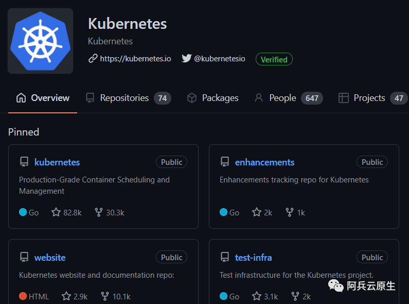409x304 pixels.
Task: Switch to the Repositories tab
Action: 128,98
